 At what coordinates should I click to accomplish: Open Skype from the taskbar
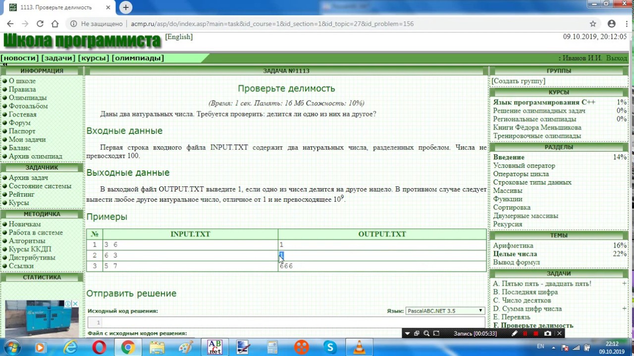[330, 347]
